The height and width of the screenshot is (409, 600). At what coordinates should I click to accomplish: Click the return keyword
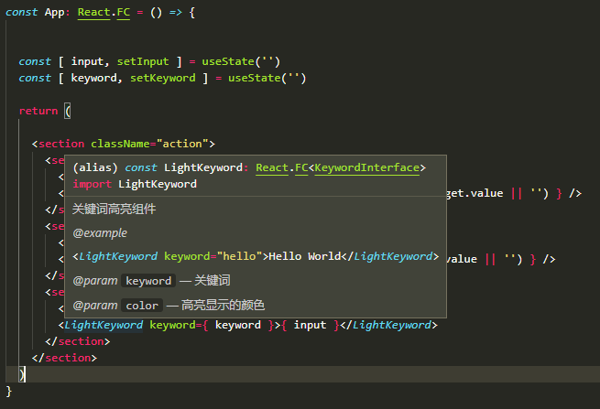click(38, 111)
